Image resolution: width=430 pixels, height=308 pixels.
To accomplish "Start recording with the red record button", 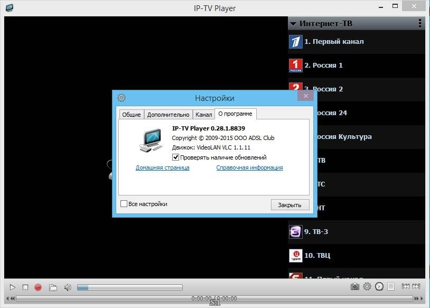I will [x=38, y=287].
